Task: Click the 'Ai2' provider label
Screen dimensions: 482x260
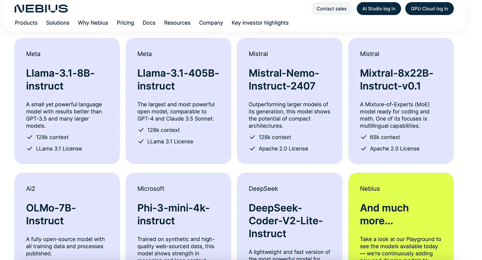Action: coord(31,189)
